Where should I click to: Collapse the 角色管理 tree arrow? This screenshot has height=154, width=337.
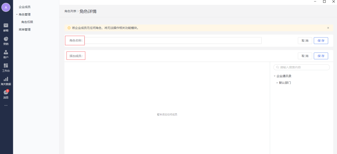pos(17,14)
